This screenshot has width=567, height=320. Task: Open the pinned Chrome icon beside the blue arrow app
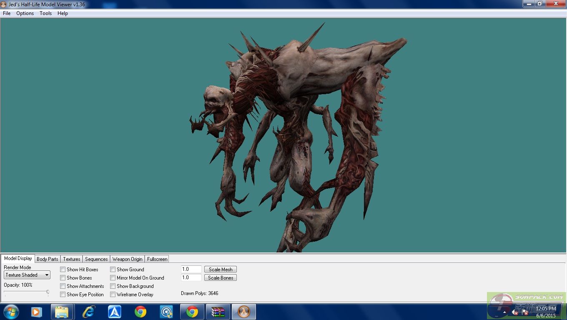(140, 312)
